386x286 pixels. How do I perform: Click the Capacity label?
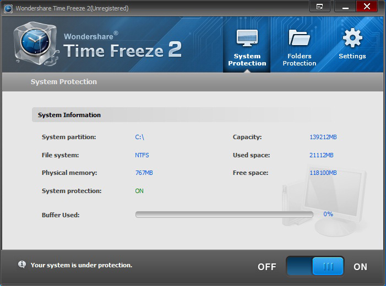(x=247, y=137)
